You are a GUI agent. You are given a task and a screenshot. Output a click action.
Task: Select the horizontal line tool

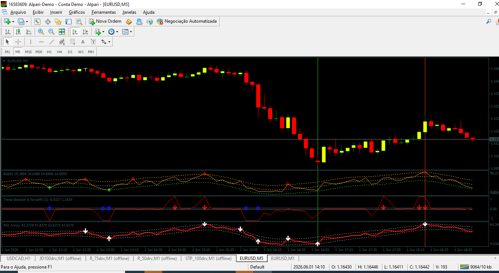pos(41,42)
